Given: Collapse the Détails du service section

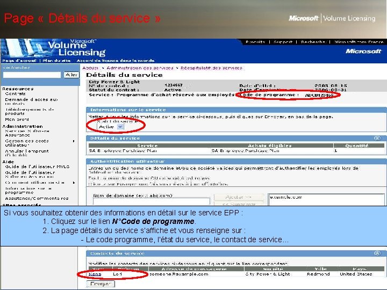Looking at the screenshot, I should 377,138.
